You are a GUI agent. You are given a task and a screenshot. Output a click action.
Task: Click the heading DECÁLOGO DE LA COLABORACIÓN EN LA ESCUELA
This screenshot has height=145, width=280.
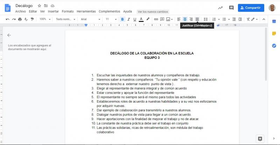(x=152, y=53)
